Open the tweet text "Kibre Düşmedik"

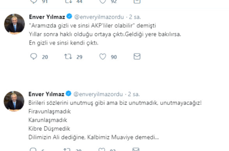point(49,129)
